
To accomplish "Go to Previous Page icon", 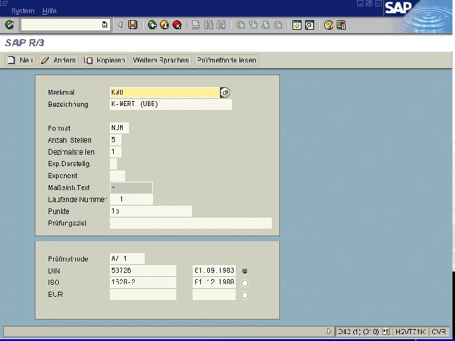I will click(253, 25).
